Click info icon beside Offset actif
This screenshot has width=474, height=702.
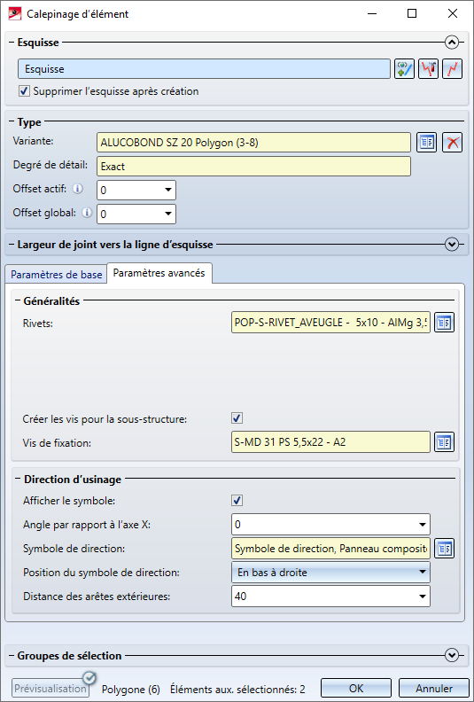78,189
